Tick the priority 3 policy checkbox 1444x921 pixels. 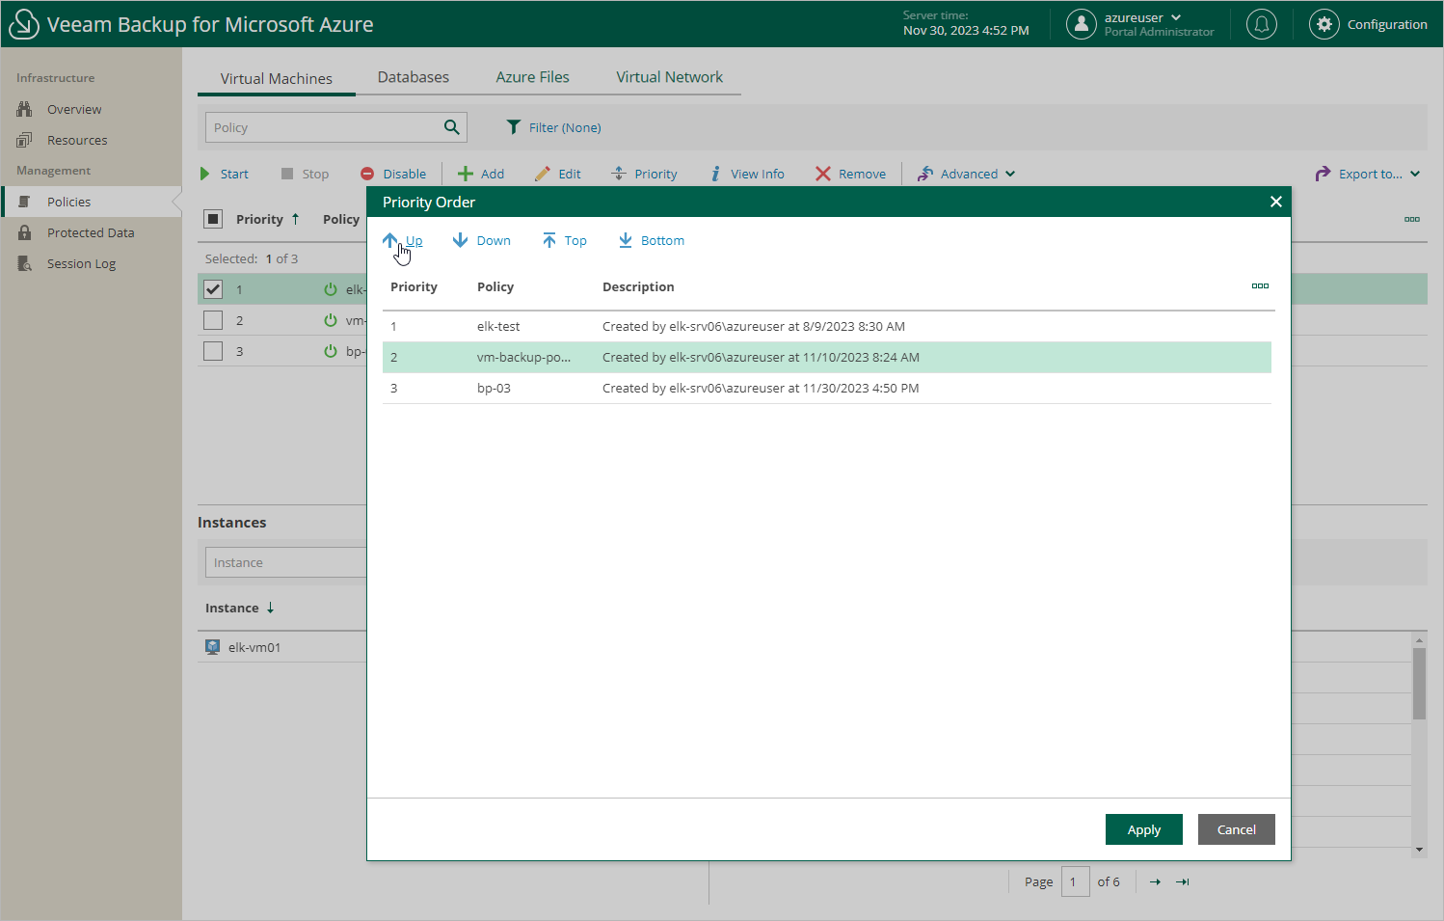click(213, 351)
